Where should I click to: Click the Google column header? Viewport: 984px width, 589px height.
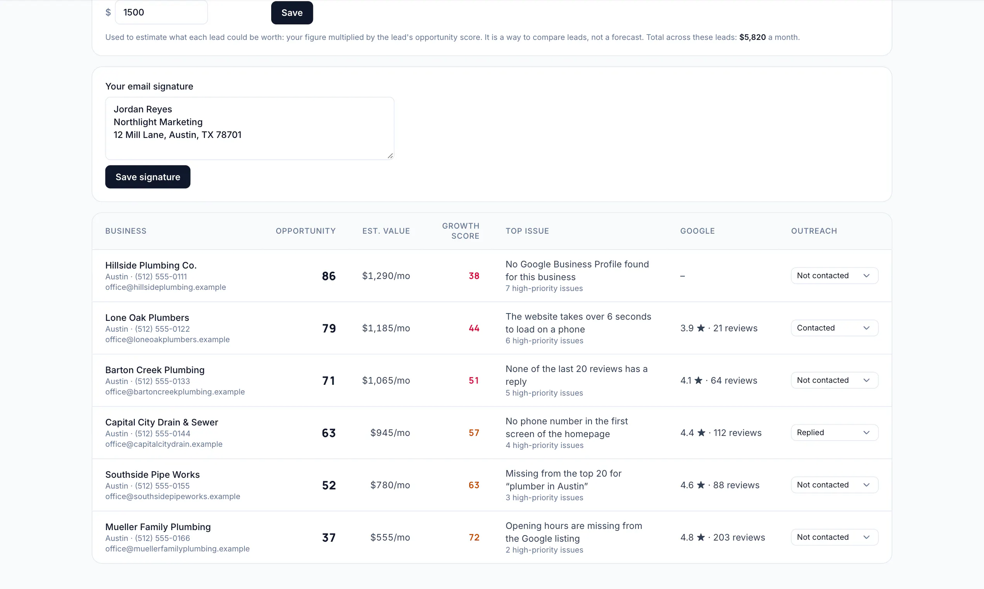697,231
